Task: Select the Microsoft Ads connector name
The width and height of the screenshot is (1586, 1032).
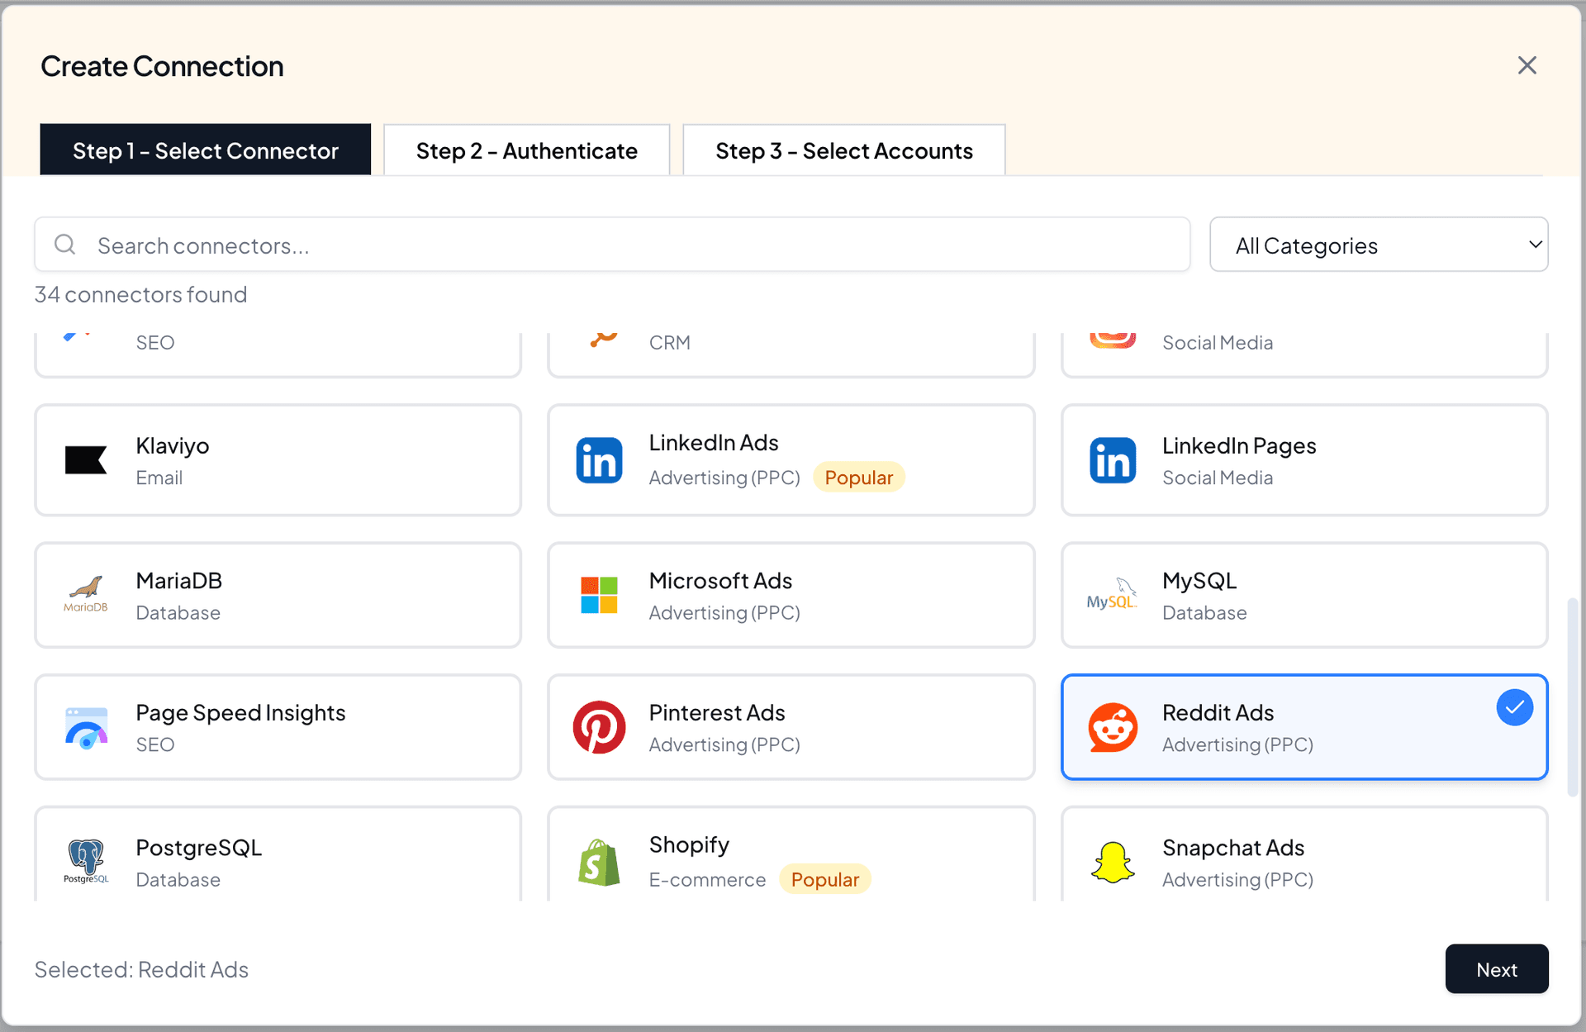Action: (720, 580)
